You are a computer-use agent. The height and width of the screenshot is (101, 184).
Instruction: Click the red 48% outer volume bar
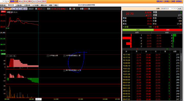coord(168,30)
